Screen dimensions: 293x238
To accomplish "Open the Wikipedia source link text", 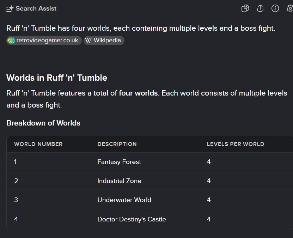I will pyautogui.click(x=107, y=41).
